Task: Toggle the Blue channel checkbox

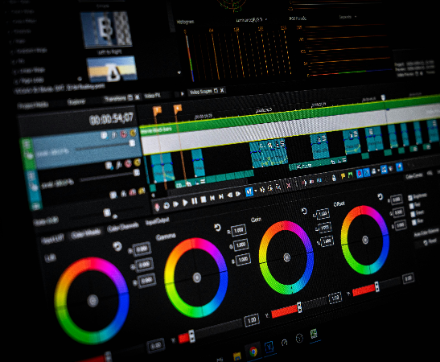Action: click(414, 223)
